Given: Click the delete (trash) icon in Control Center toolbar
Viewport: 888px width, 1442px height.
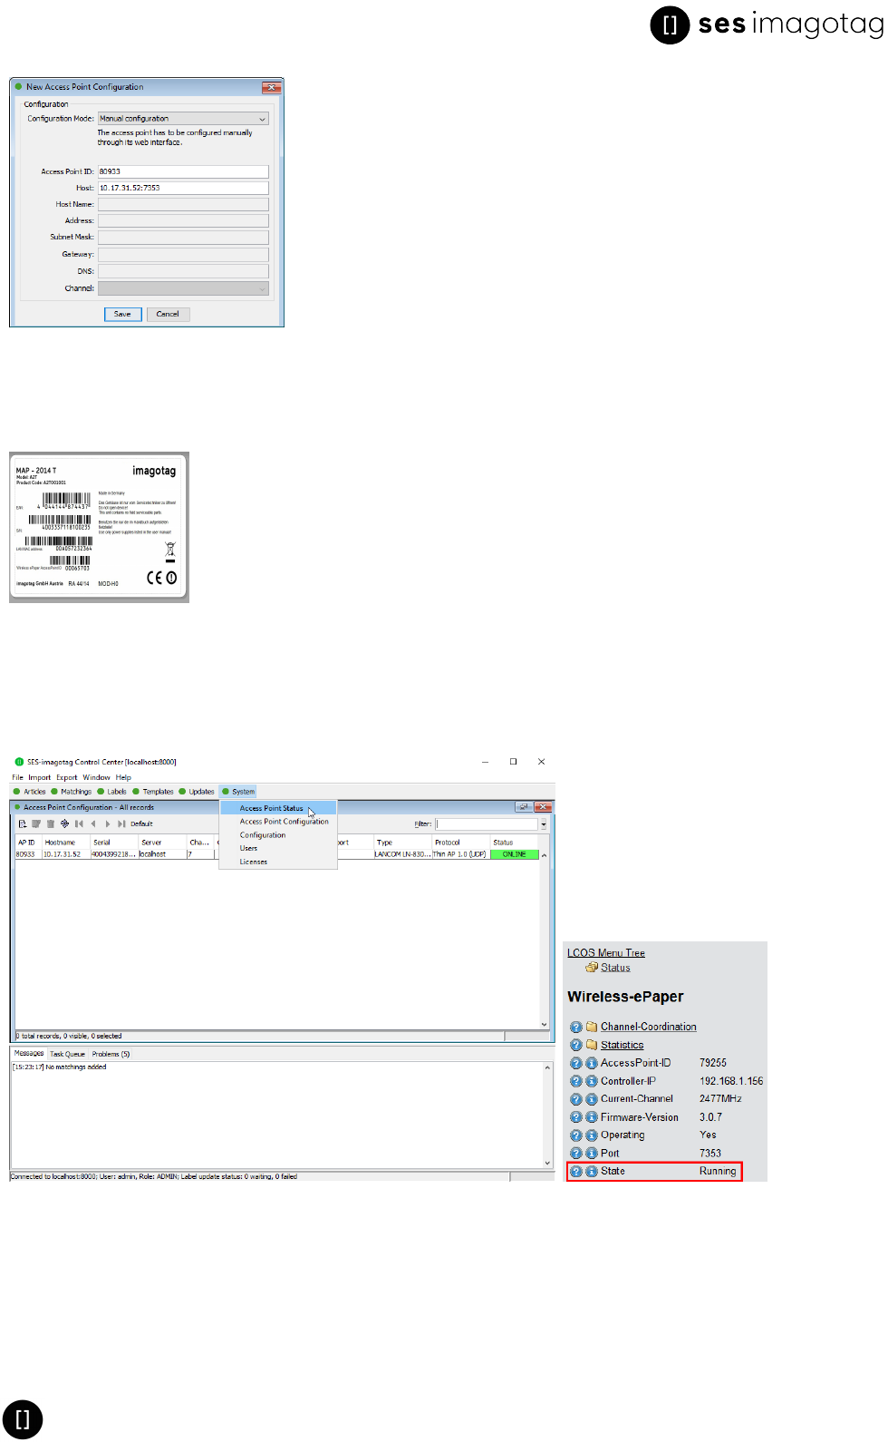Looking at the screenshot, I should [51, 823].
